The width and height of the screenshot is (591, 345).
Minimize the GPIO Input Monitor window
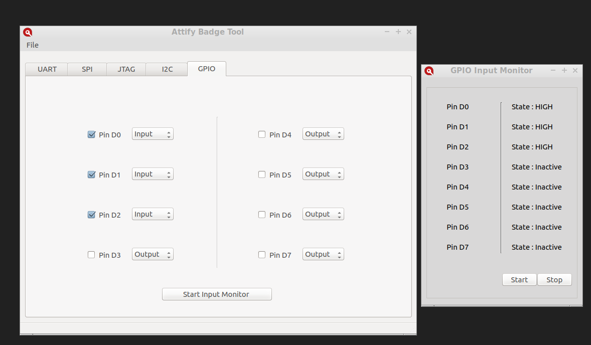553,70
